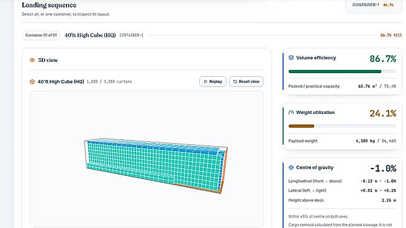Click the Container 01 of 01 pill
Image resolution: width=406 pixels, height=228 pixels.
pos(41,35)
